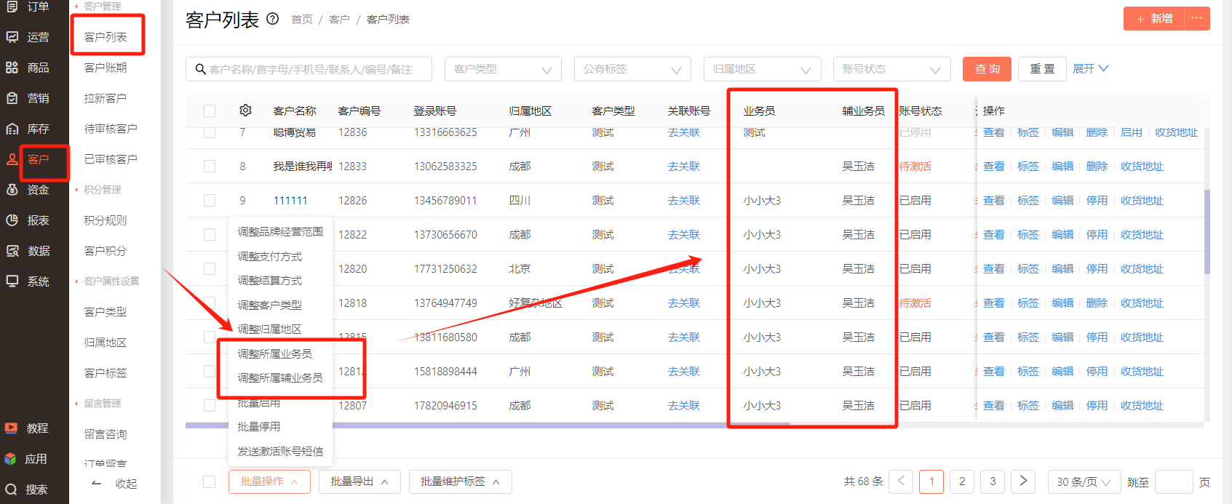Image resolution: width=1232 pixels, height=504 pixels.
Task: Open the 系统 monitor icon
Action: tap(12, 281)
